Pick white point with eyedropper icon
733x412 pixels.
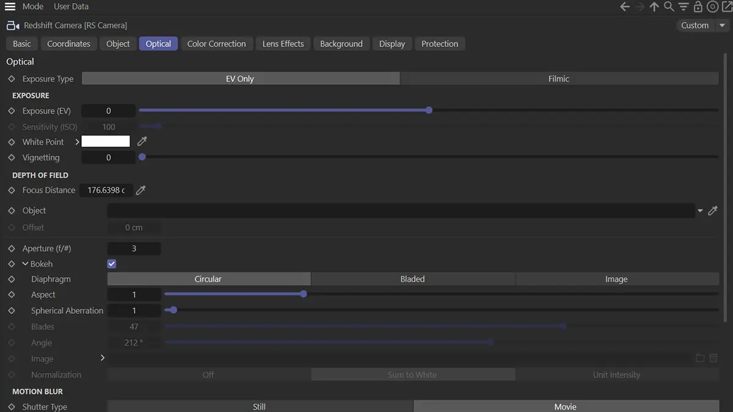pyautogui.click(x=142, y=142)
